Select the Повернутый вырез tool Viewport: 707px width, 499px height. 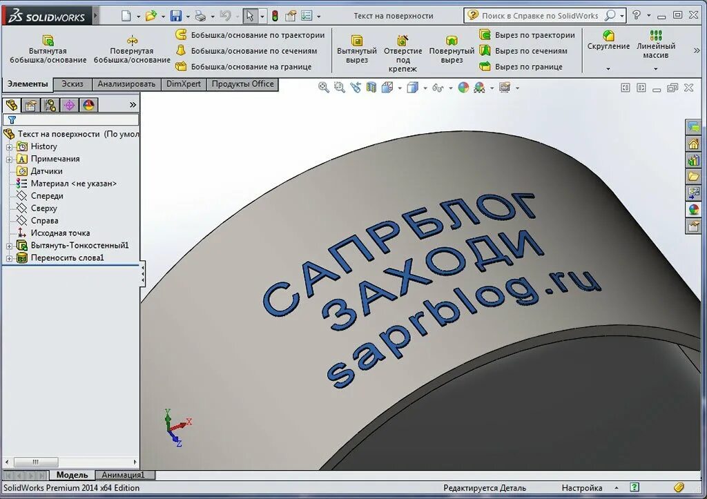tap(452, 50)
